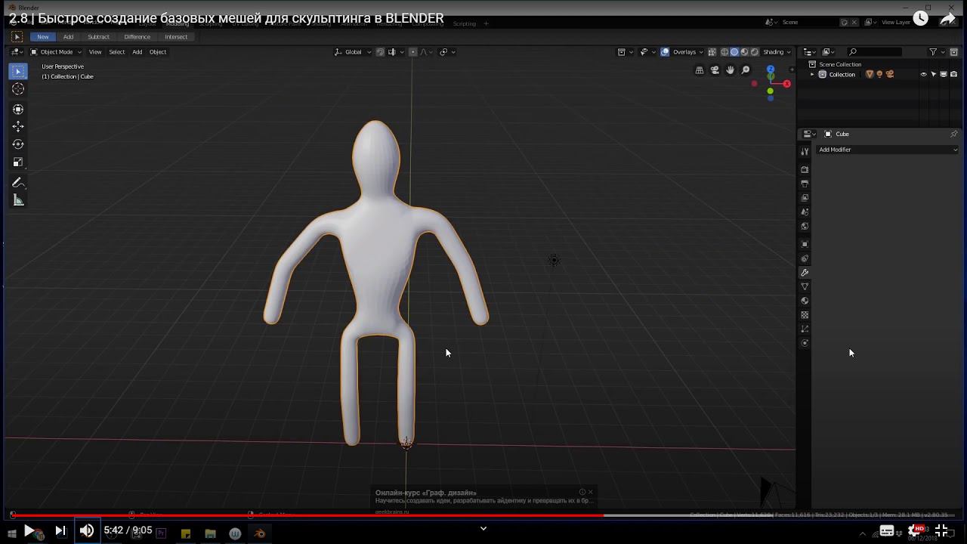Open the Object Mode dropdown
This screenshot has width=967, height=544.
pos(56,52)
